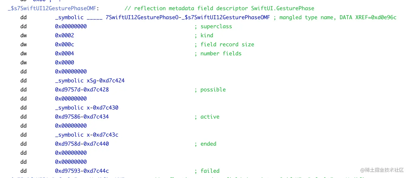
Task: Select the number fields value 0x0004
Action: (x=64, y=54)
